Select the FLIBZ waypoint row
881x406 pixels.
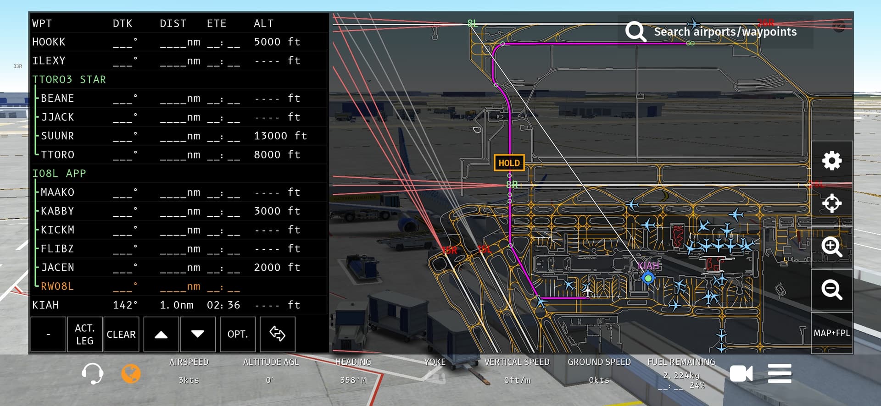(x=179, y=249)
